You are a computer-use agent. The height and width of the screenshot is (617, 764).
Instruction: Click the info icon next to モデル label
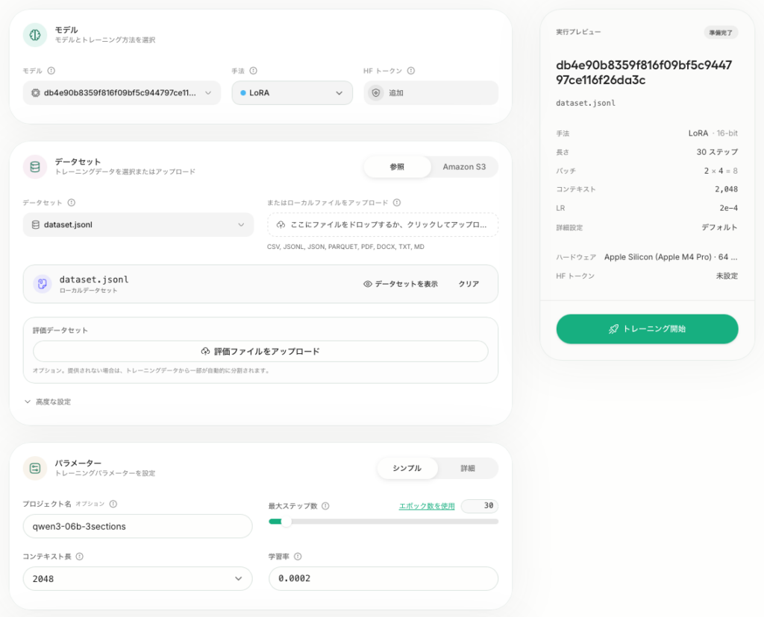pos(51,71)
